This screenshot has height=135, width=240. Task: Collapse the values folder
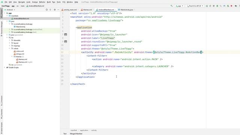coord(9,48)
